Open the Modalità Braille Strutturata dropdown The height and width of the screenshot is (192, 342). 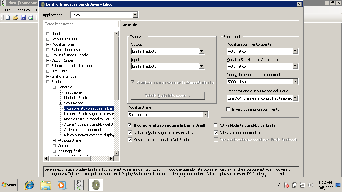point(205,115)
